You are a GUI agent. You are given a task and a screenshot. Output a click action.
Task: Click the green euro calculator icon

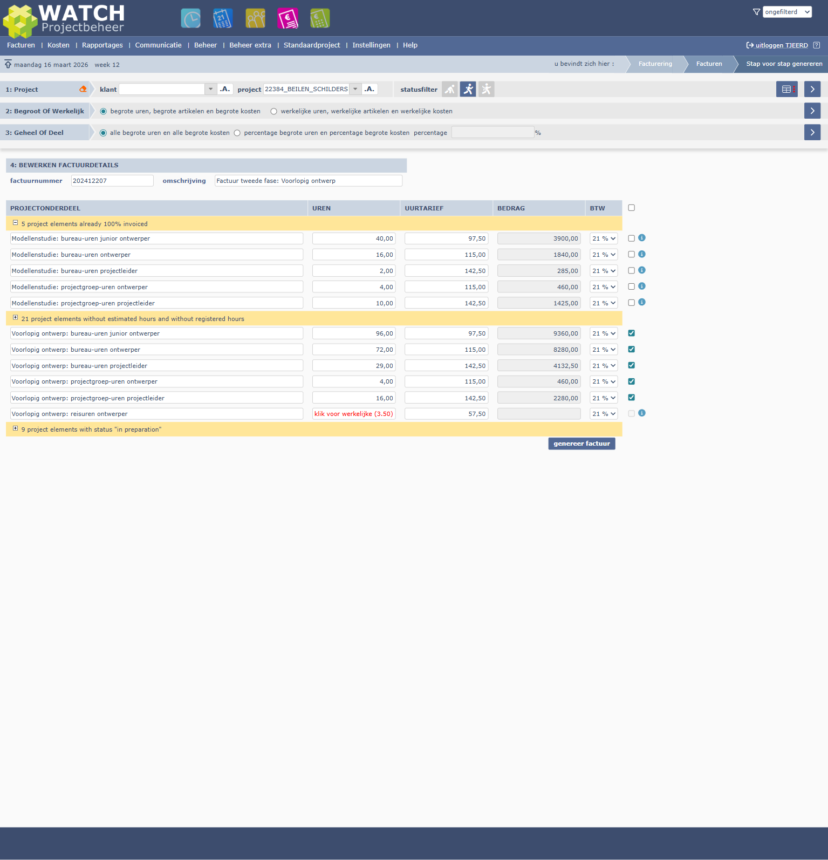point(320,18)
